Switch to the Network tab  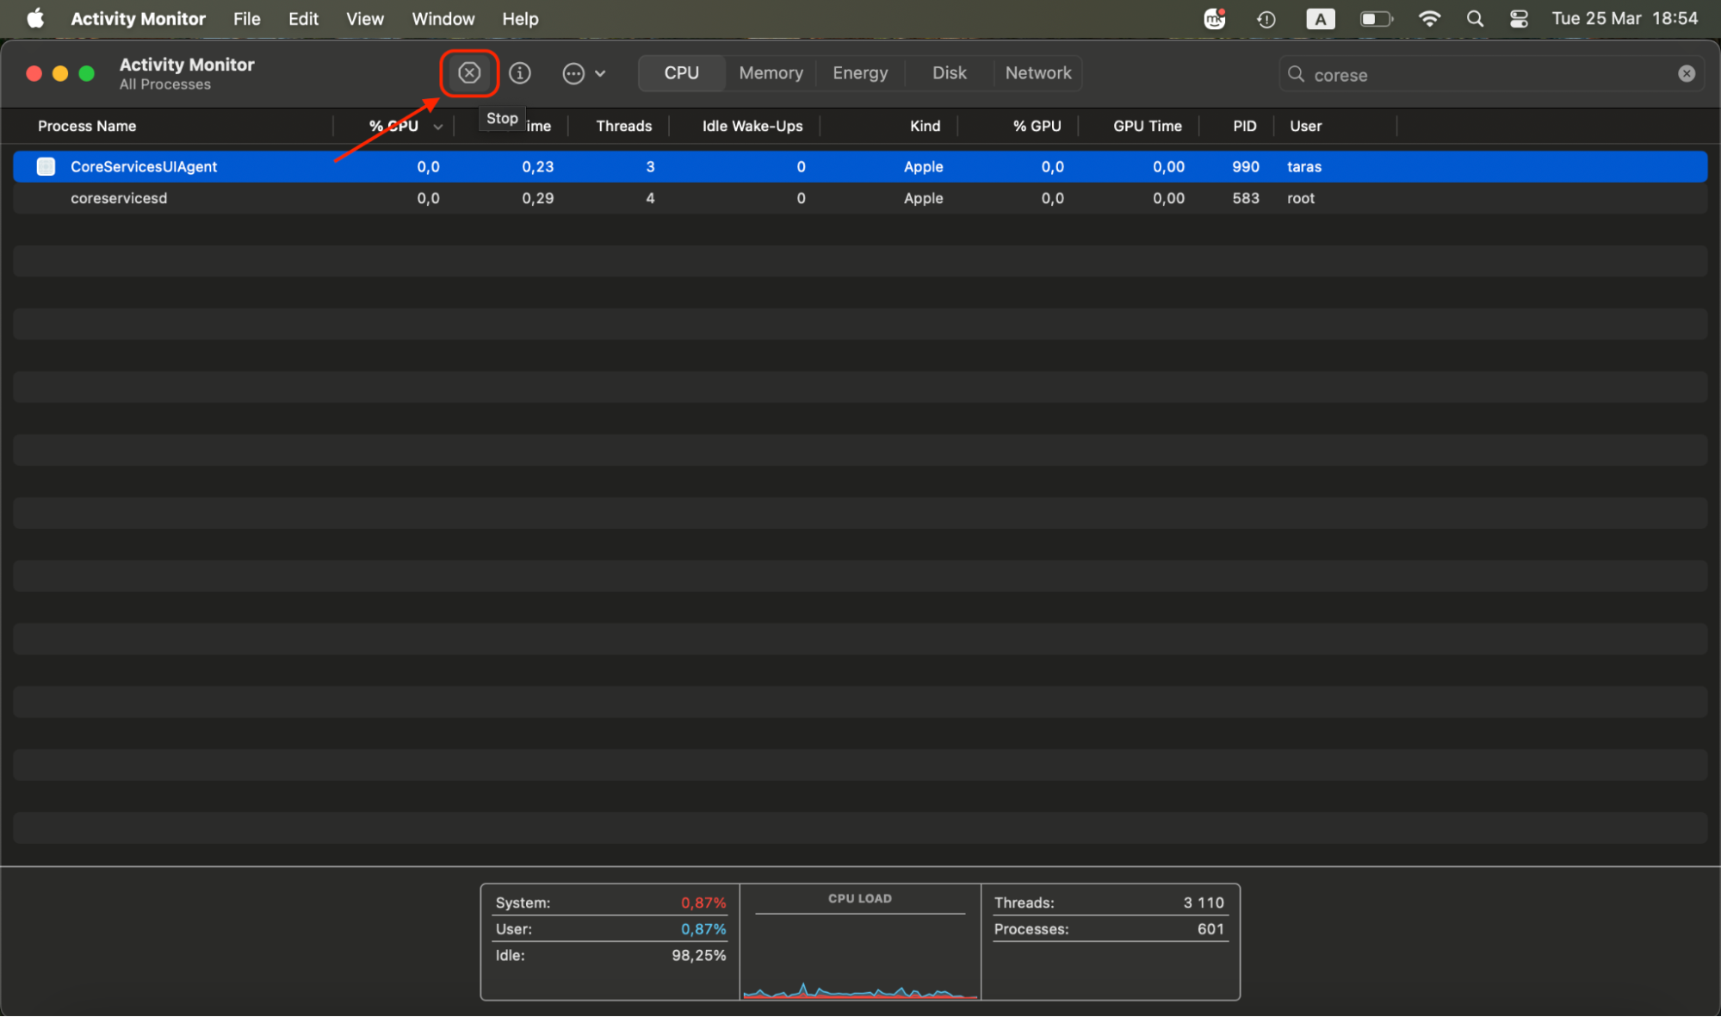coord(1037,73)
